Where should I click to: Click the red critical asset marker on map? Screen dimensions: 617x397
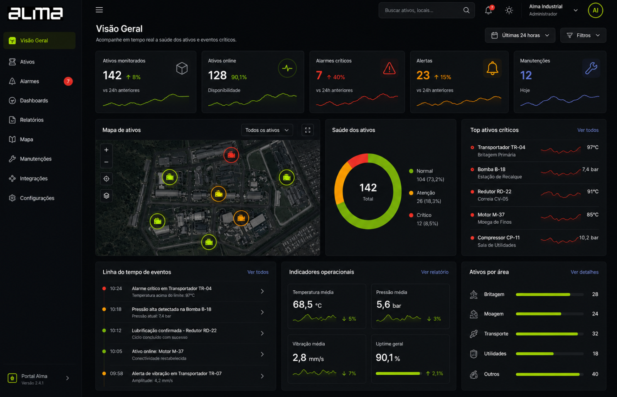pos(231,155)
